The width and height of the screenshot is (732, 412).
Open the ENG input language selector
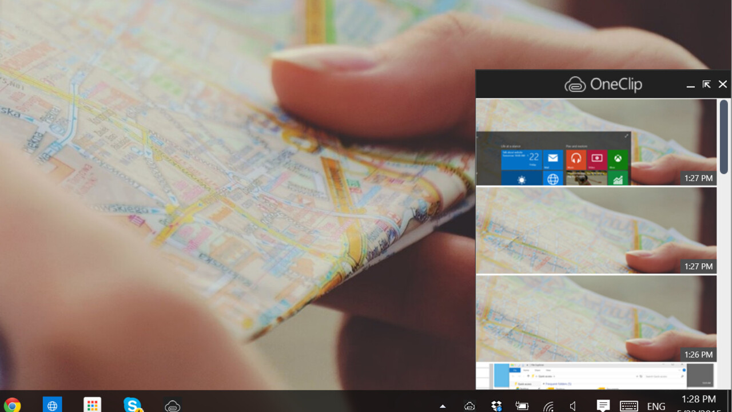pyautogui.click(x=656, y=406)
